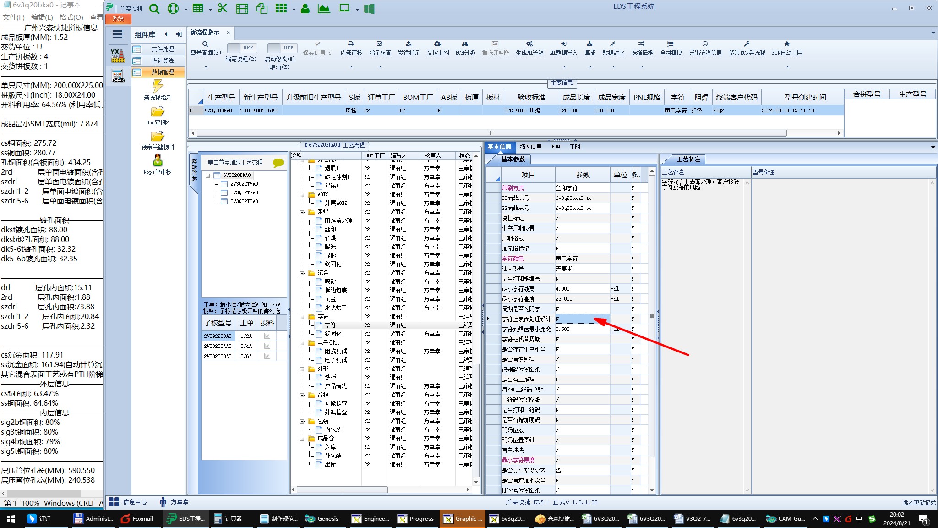Screen dimensions: 938x528
Task: Switch to the 工时 tab
Action: click(x=575, y=147)
